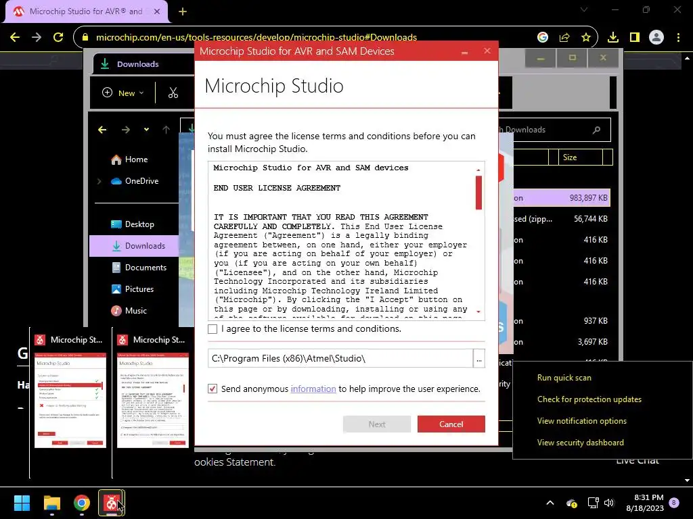The image size is (693, 519).
Task: Open Chrome from the taskbar
Action: coord(82,503)
